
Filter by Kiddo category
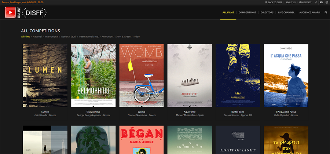tap(136, 37)
